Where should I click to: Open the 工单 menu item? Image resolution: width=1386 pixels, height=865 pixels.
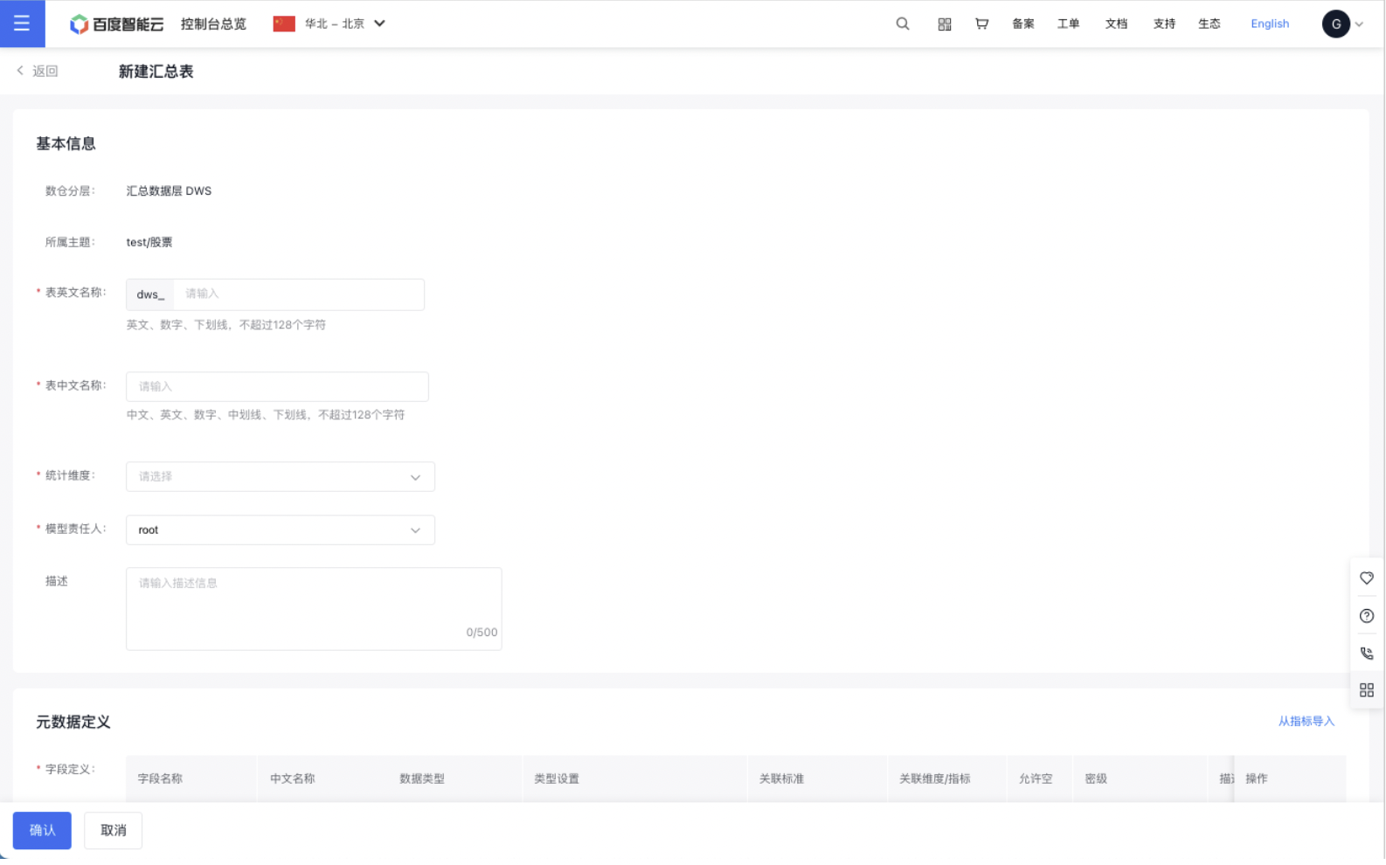point(1068,24)
